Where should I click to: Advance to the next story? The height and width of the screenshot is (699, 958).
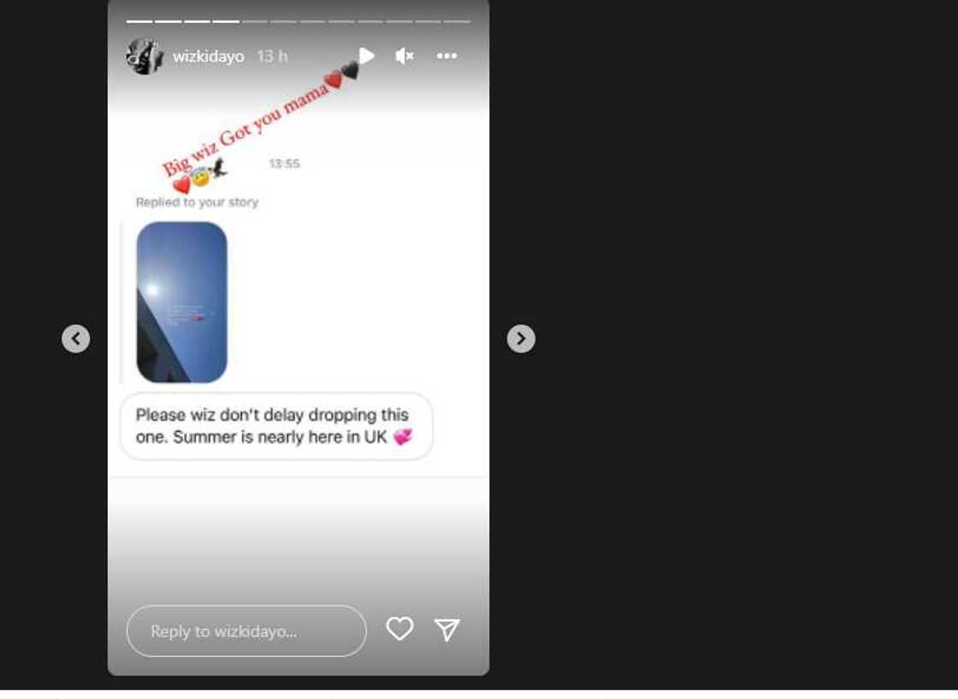[x=521, y=339]
